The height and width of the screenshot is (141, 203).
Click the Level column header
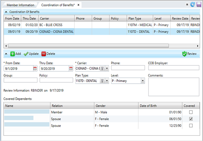pos(162,18)
